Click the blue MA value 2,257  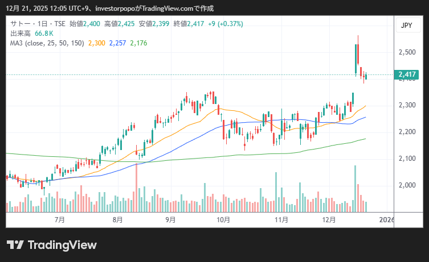pos(117,43)
